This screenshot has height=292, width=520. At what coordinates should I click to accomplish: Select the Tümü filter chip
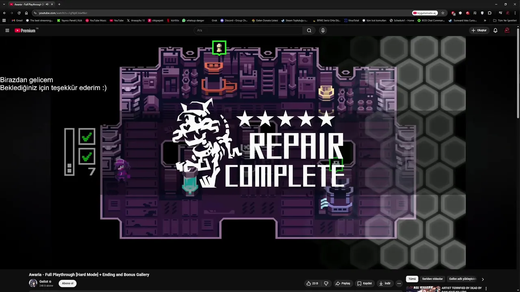click(x=412, y=279)
